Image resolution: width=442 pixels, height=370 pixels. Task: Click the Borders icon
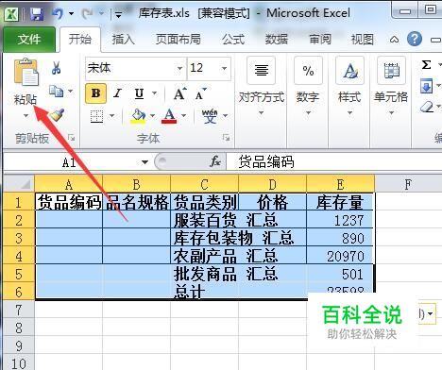(x=96, y=116)
